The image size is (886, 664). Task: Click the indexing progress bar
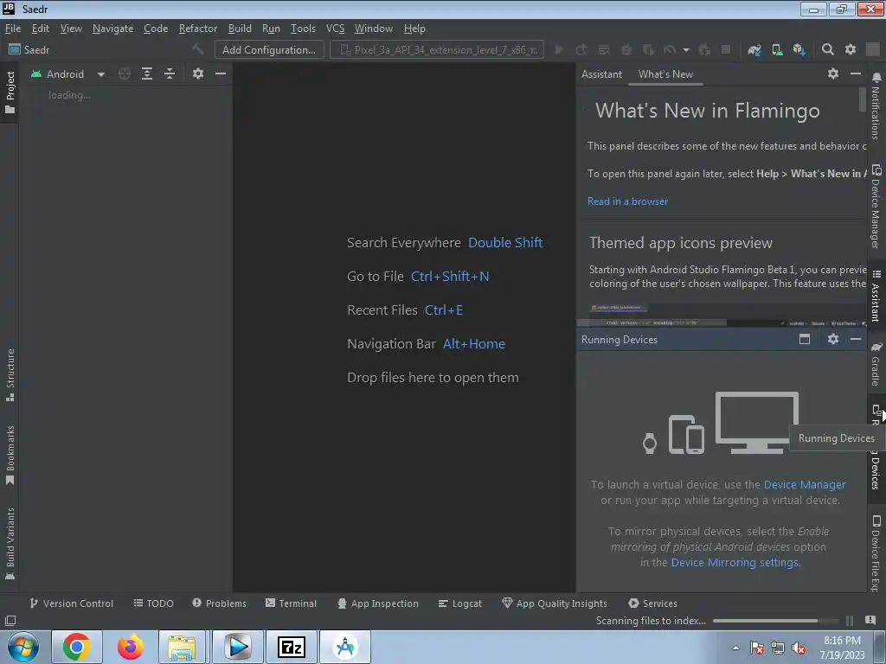[774, 621]
